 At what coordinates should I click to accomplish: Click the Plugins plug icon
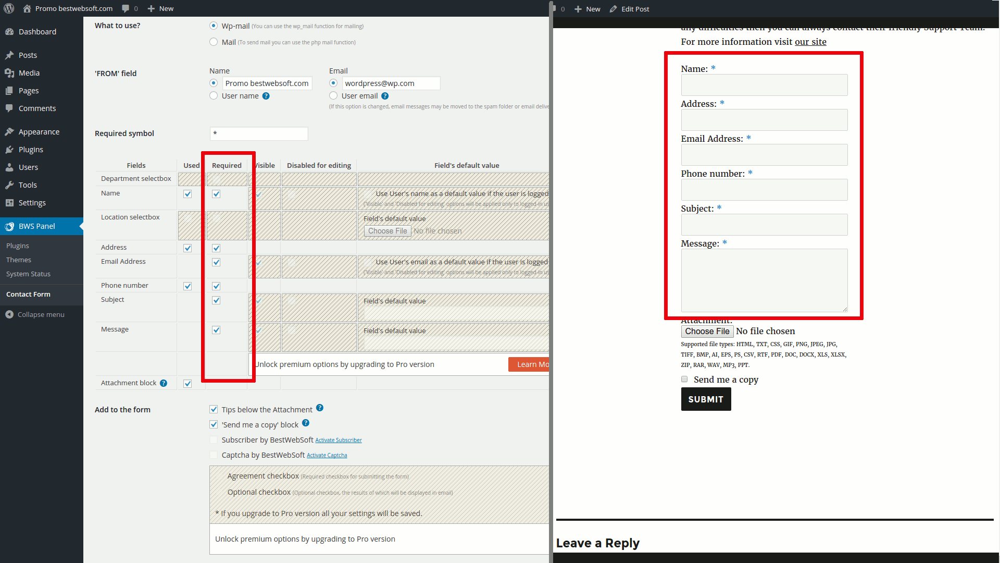[9, 150]
